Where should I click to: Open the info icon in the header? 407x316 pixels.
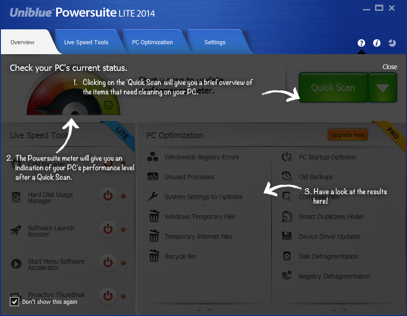377,43
